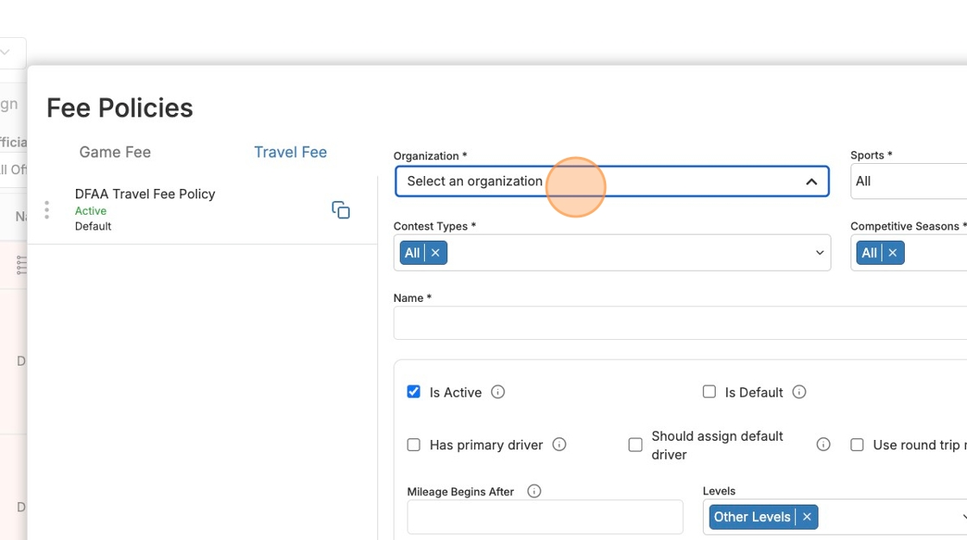
Task: Click the info icon next to Is Default
Action: [799, 392]
